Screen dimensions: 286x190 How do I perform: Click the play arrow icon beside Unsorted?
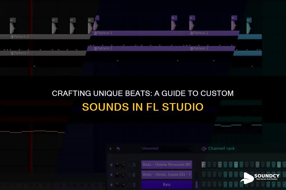(x=111, y=149)
